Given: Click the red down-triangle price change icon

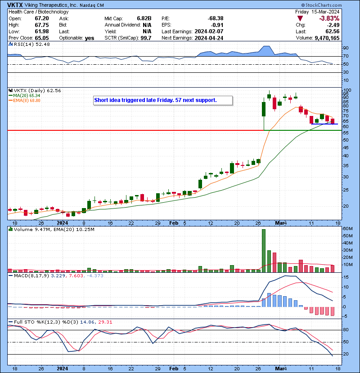Looking at the screenshot, I should [x=300, y=18].
